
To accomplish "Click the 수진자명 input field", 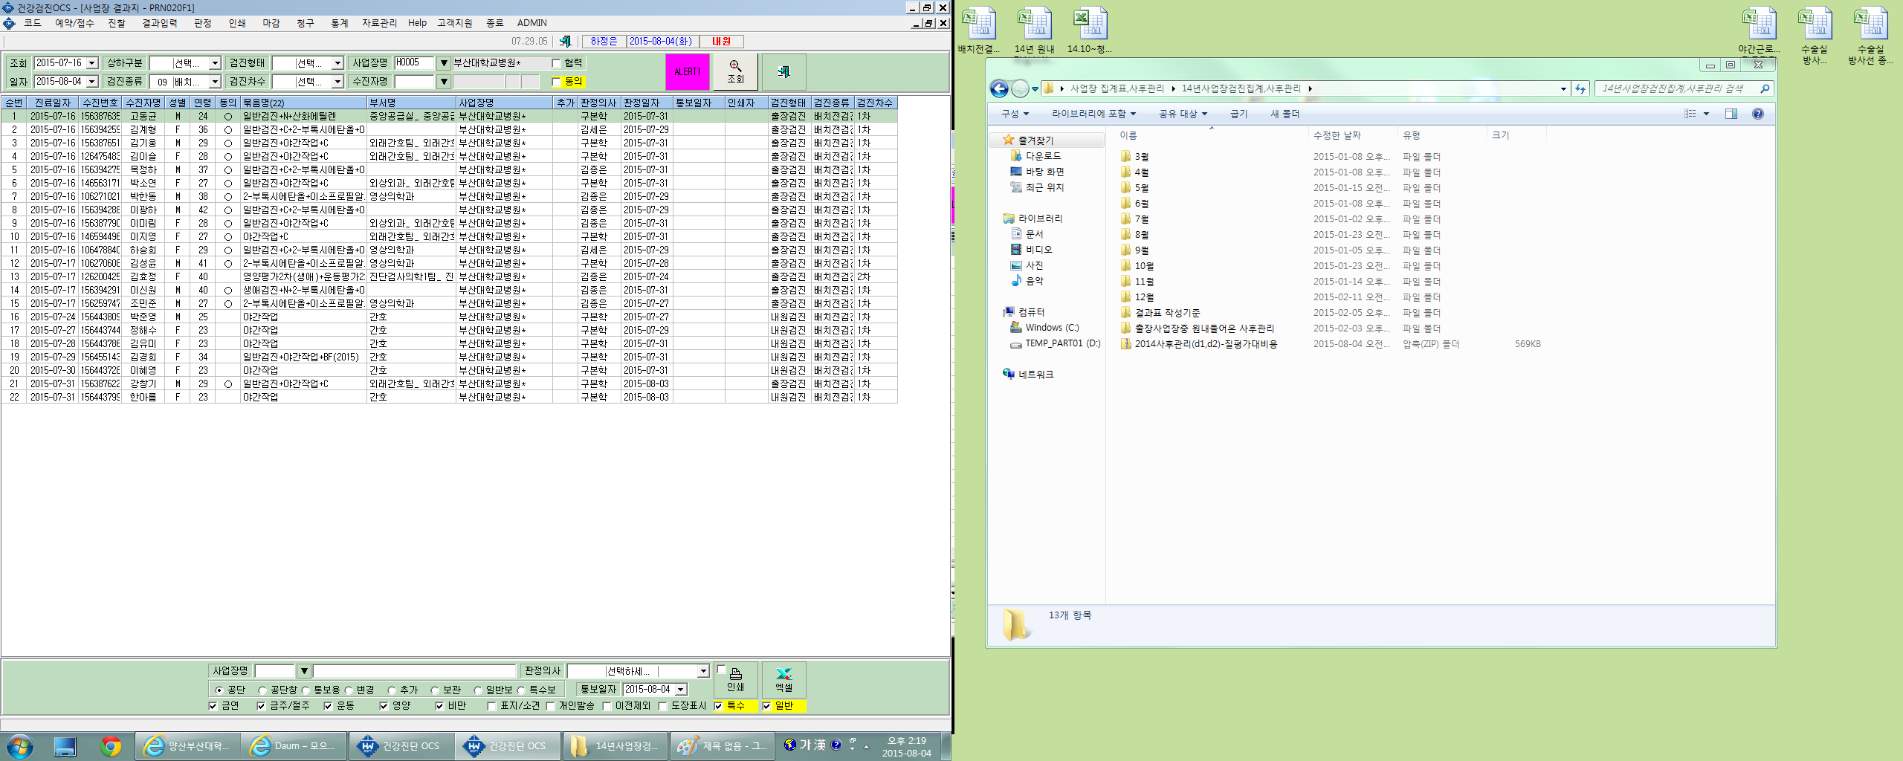I will click(x=415, y=82).
